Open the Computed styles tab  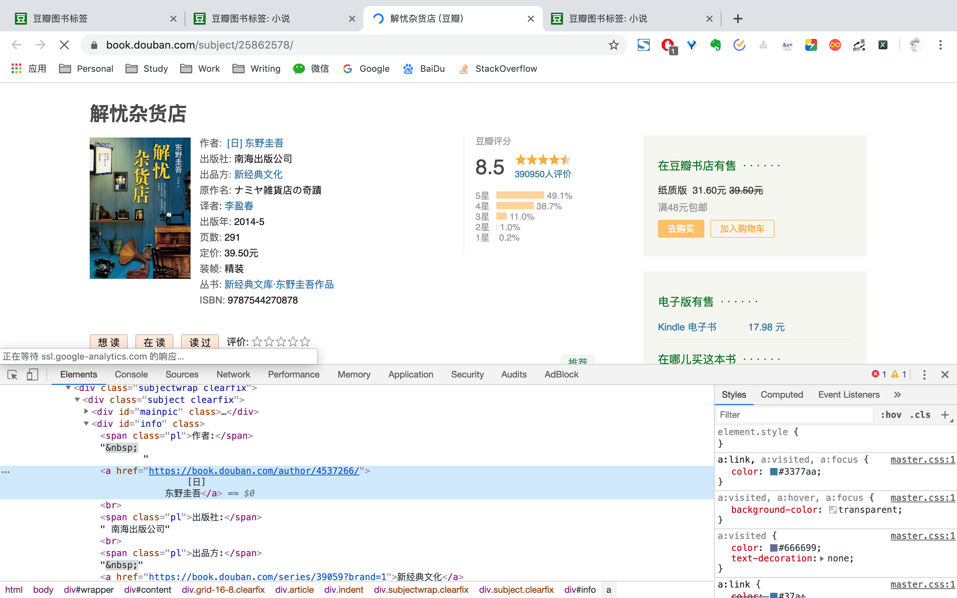pyautogui.click(x=781, y=395)
